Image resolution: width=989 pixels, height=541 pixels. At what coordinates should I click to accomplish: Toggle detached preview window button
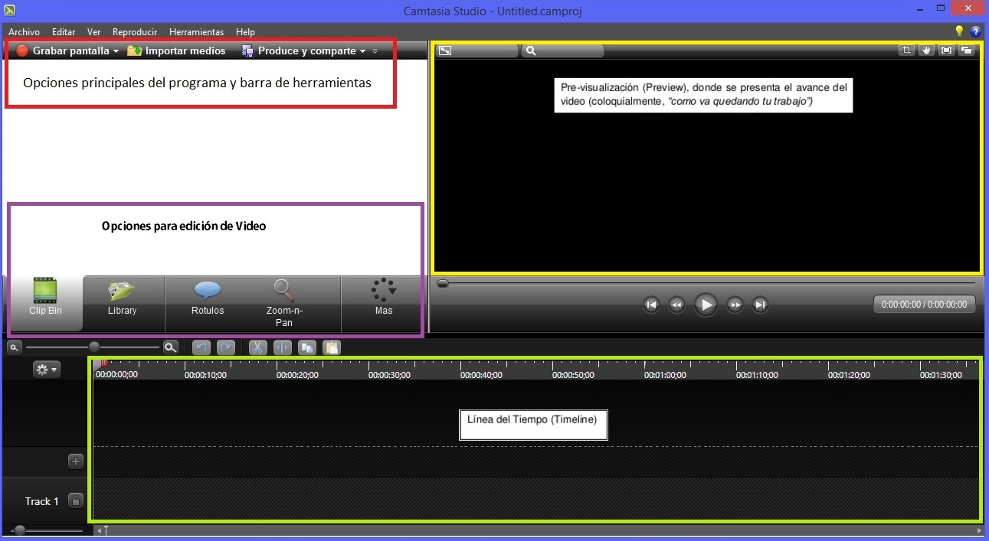[x=967, y=51]
